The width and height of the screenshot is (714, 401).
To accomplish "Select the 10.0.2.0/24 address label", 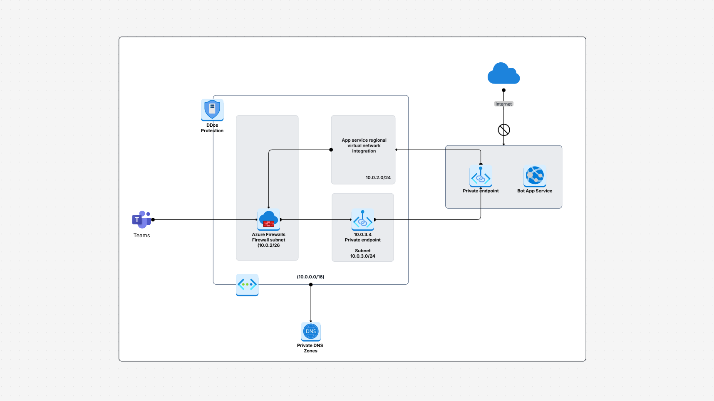I will (x=378, y=177).
